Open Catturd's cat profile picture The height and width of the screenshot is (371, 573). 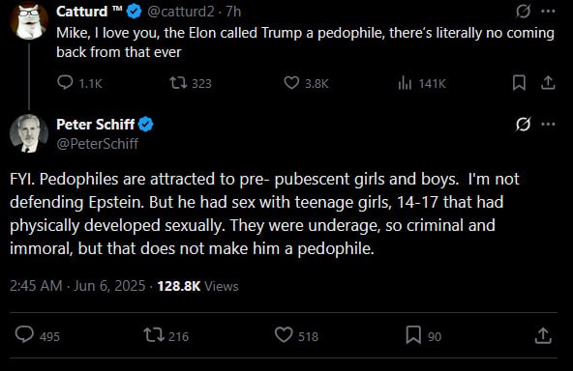pyautogui.click(x=29, y=21)
